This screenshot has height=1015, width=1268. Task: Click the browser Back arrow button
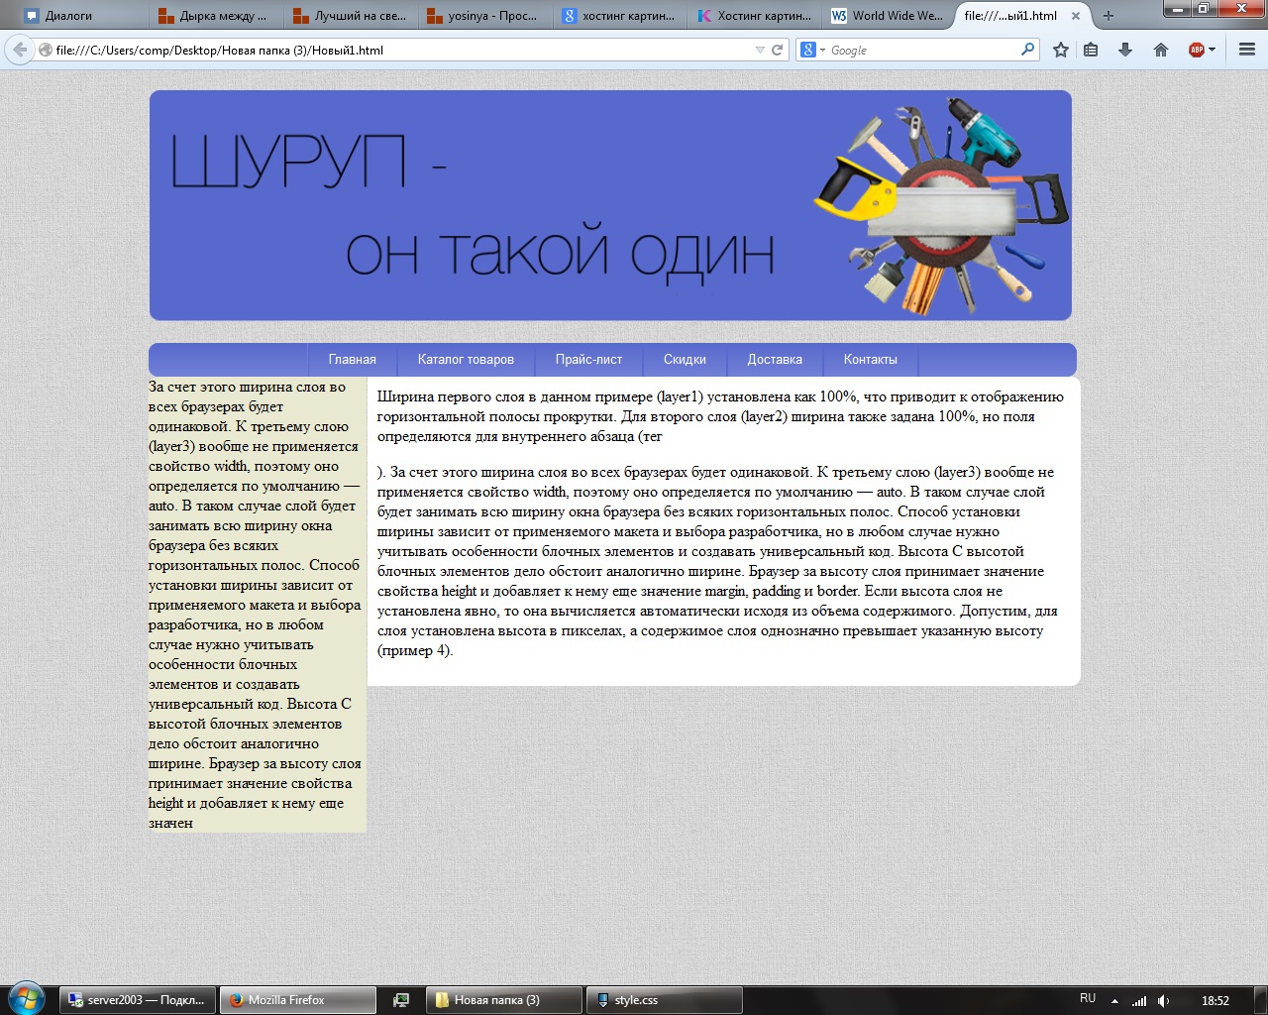pos(19,50)
